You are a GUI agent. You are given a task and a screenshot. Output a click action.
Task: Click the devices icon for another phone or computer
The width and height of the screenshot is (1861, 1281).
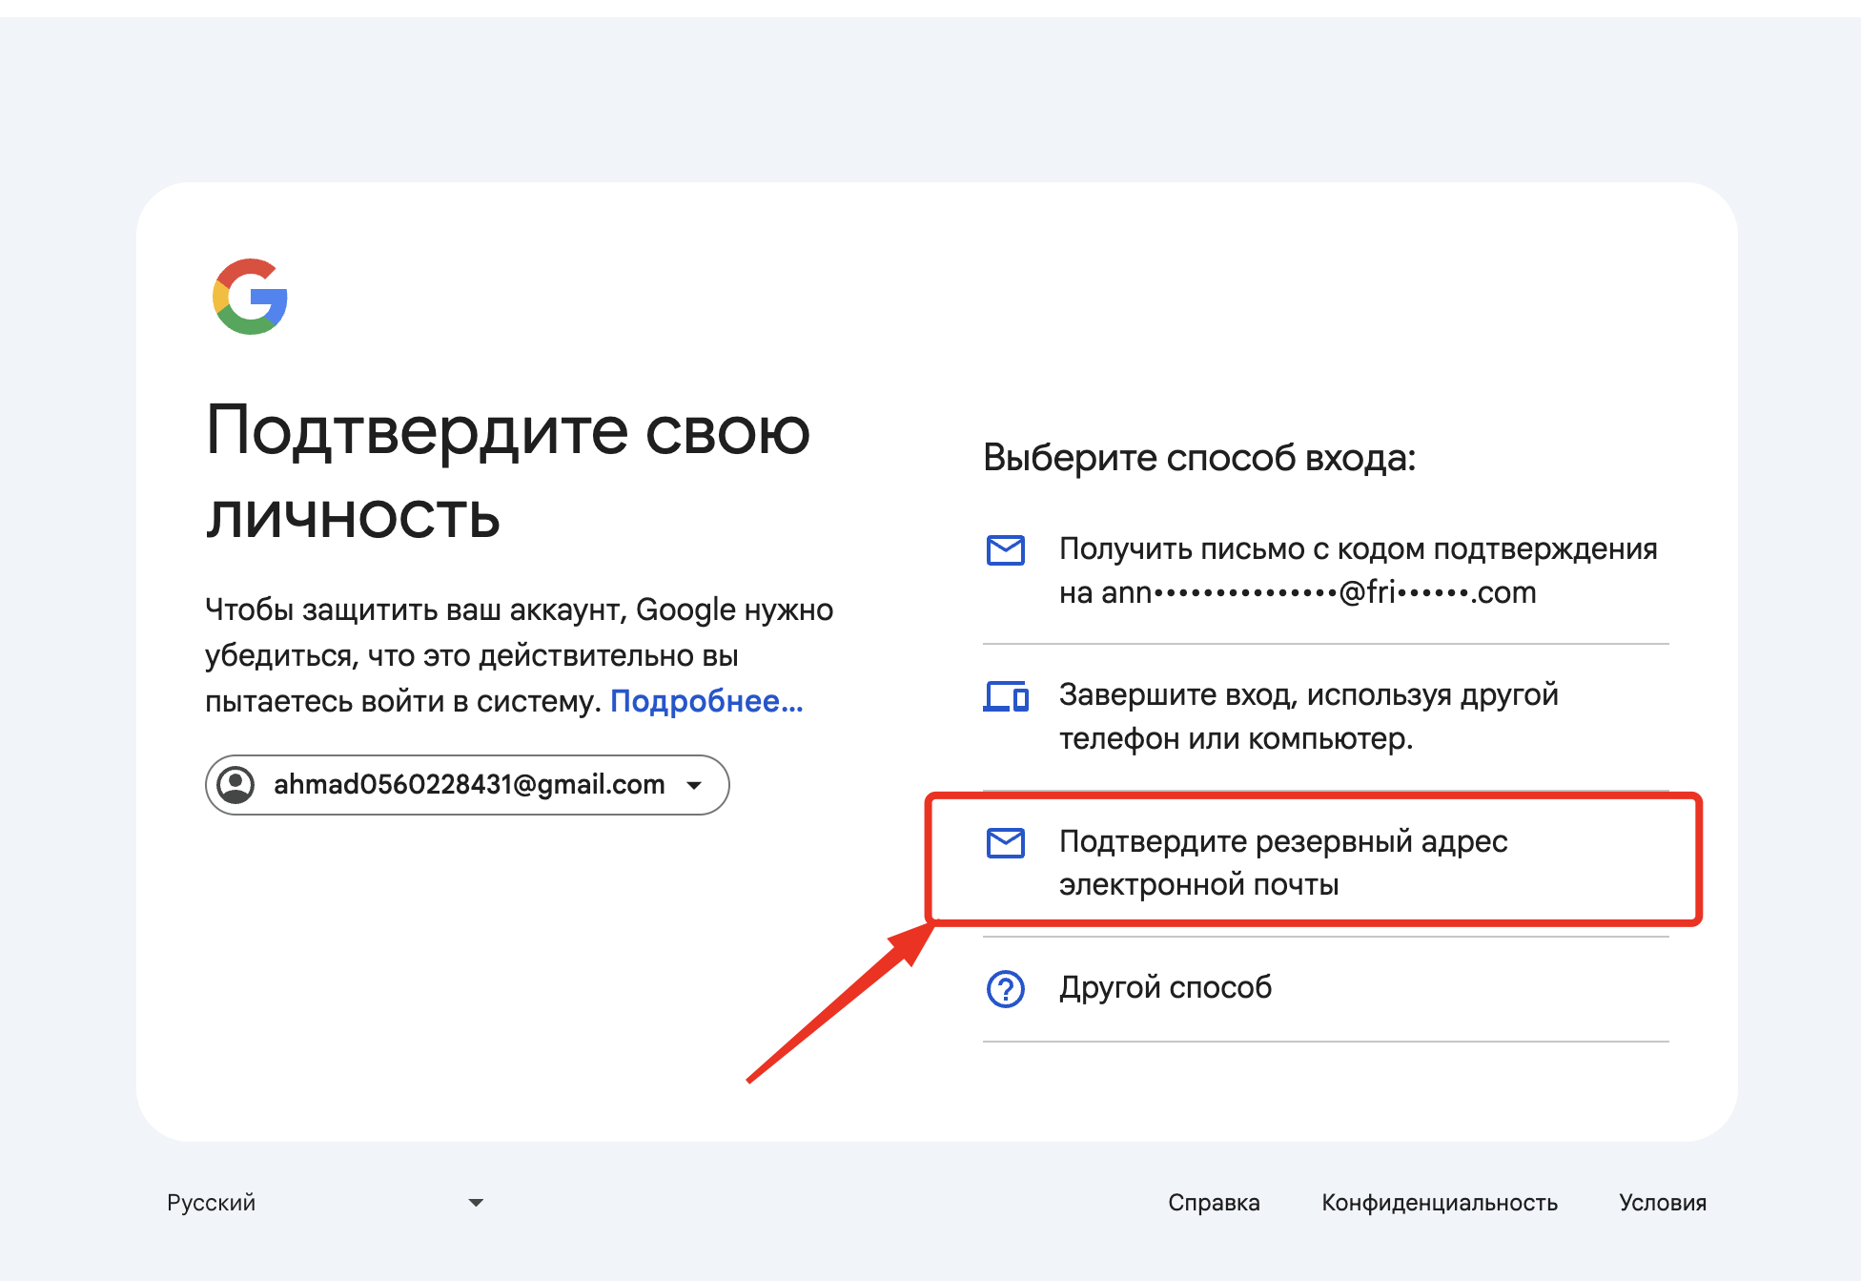tap(1005, 696)
